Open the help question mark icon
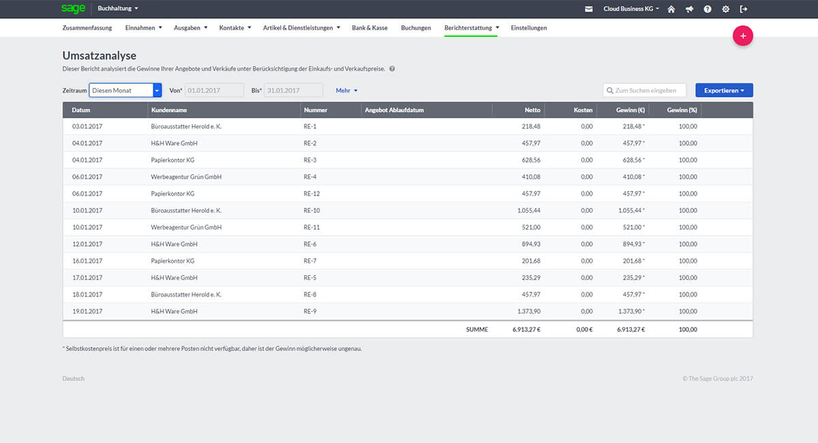The height and width of the screenshot is (443, 818). coord(708,9)
